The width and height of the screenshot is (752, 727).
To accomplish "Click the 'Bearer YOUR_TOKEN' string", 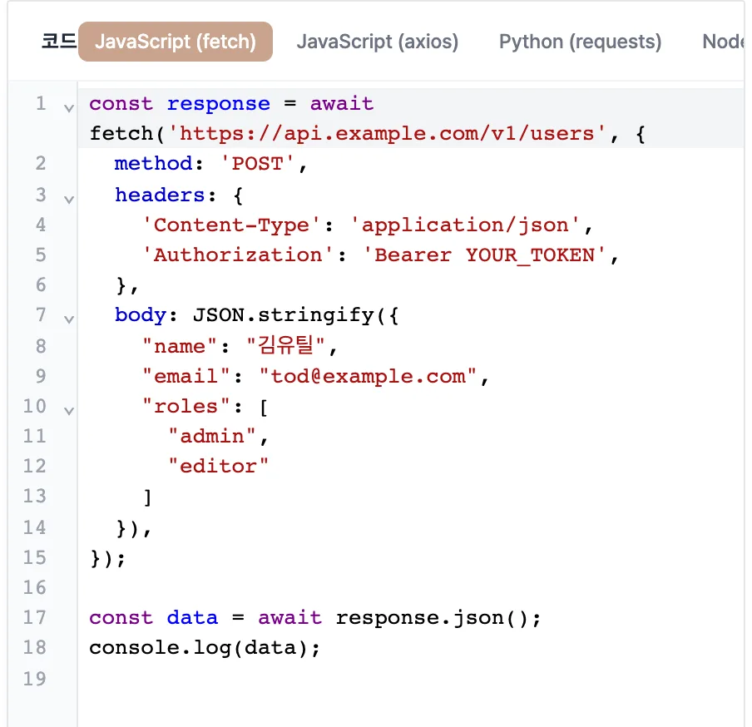I will tap(484, 255).
